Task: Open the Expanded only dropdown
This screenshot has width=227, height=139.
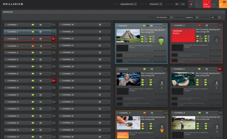Action: tap(129, 4)
